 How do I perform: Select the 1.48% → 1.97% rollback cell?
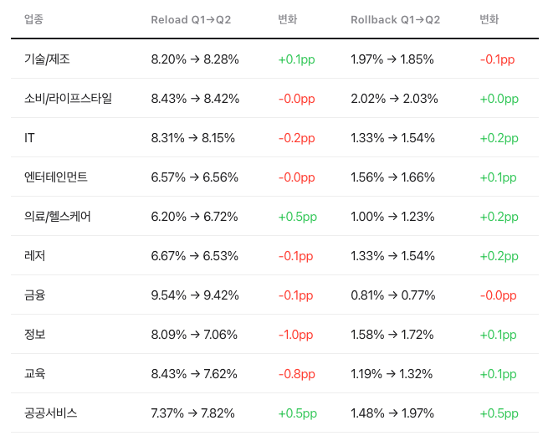click(392, 413)
